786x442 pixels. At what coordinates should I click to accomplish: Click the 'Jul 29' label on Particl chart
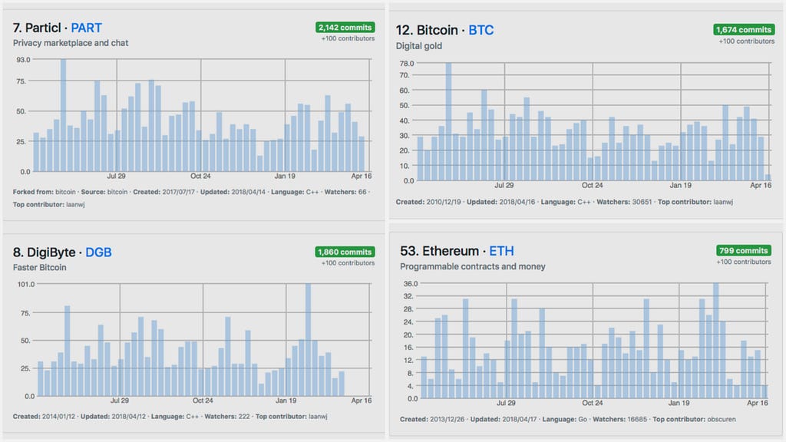[x=117, y=176]
